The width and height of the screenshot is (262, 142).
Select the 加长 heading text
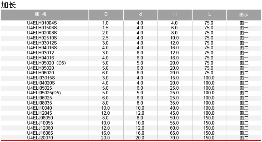click(x=8, y=5)
